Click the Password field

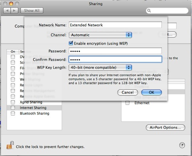tap(115, 51)
